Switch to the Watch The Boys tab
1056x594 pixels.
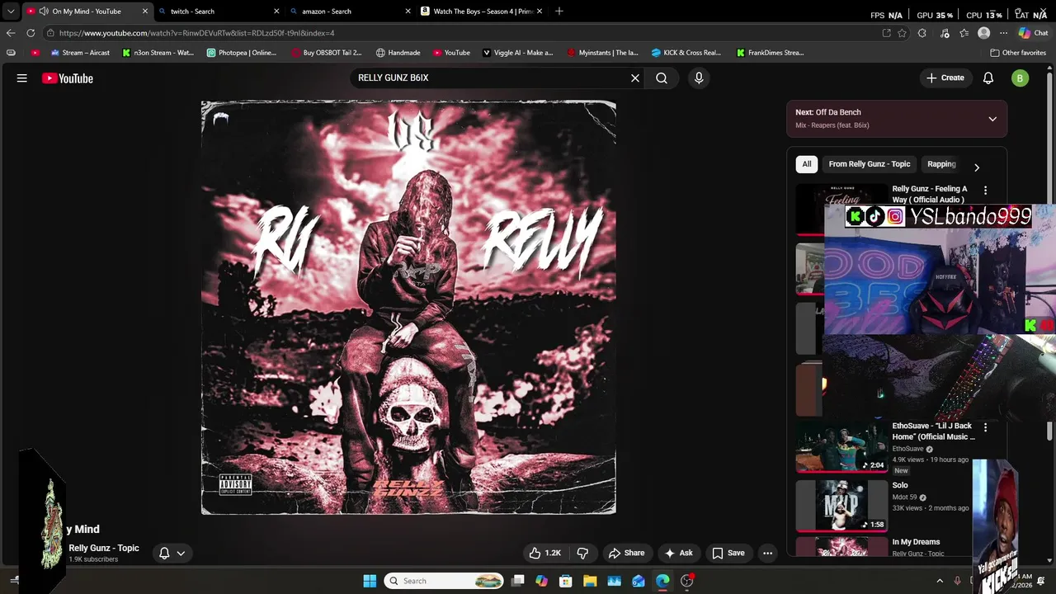tap(483, 11)
